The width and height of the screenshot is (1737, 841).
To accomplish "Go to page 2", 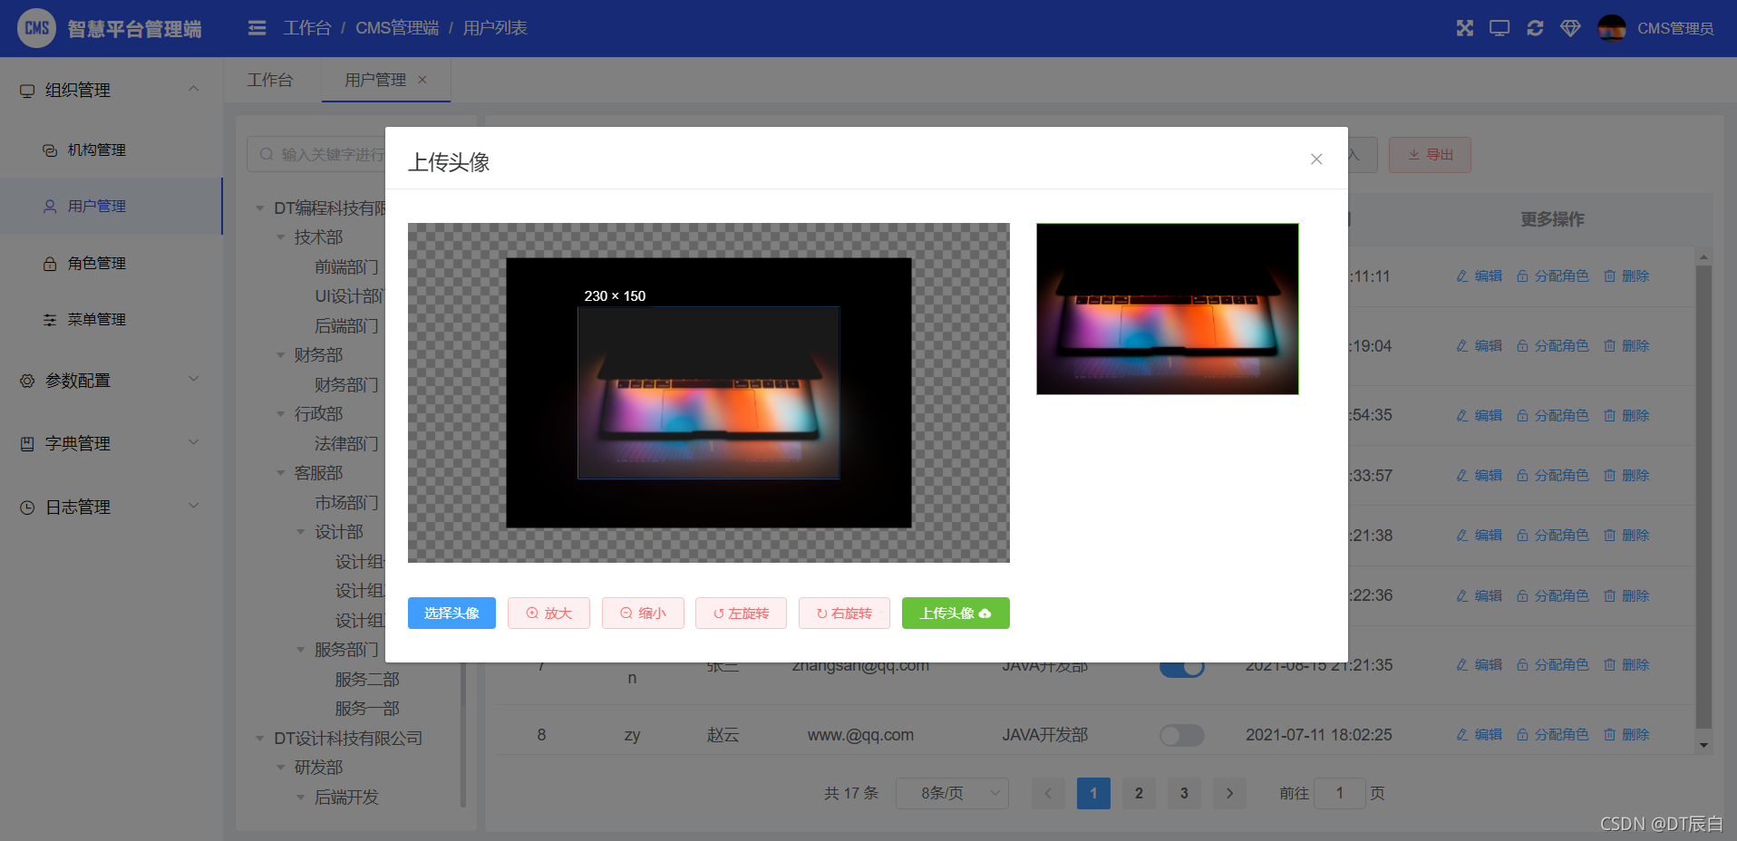I will tap(1139, 793).
